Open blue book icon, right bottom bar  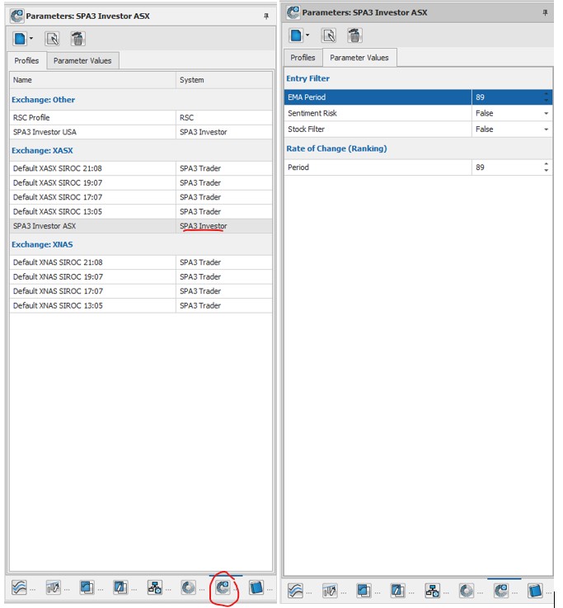535,591
